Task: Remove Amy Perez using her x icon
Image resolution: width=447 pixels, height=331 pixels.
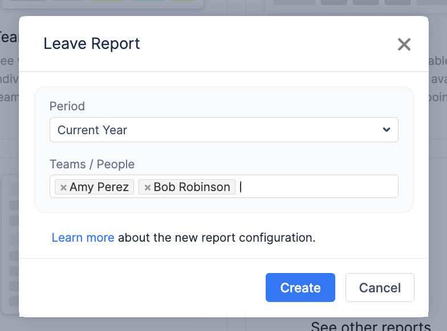Action: [x=63, y=187]
